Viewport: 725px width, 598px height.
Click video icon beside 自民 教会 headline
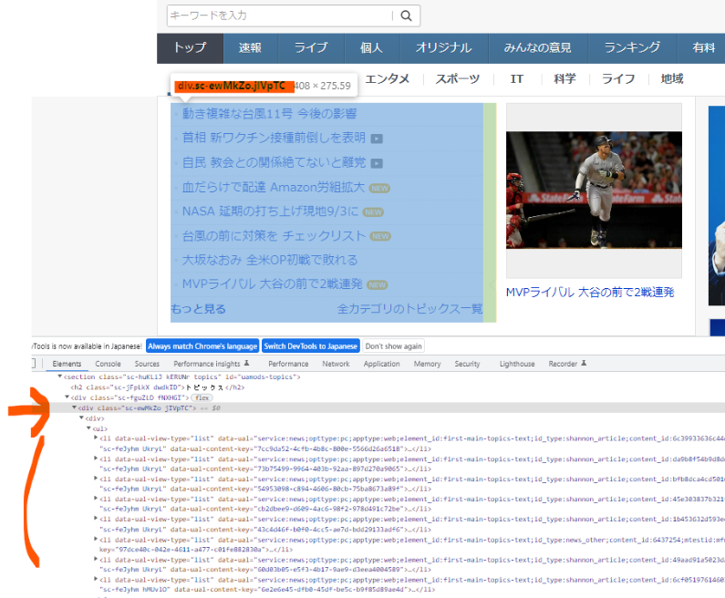tap(377, 163)
